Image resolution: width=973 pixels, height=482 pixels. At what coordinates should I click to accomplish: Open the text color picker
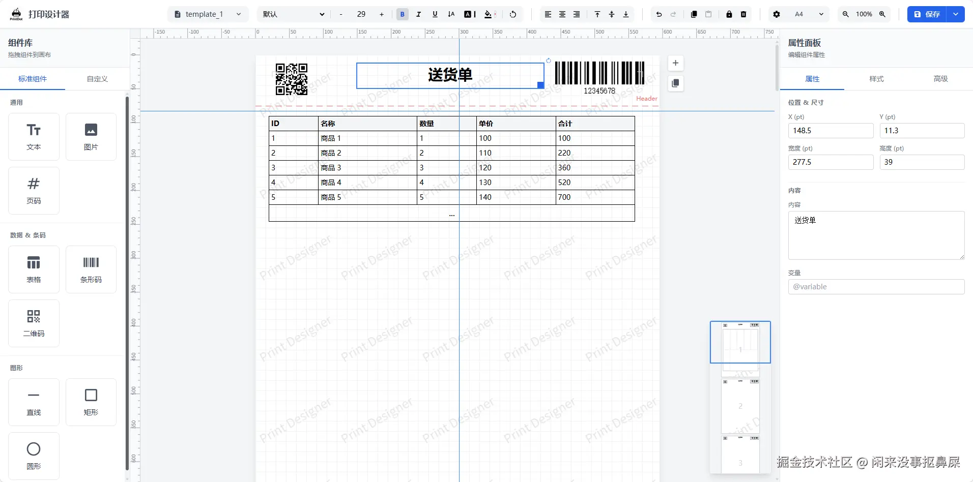470,14
